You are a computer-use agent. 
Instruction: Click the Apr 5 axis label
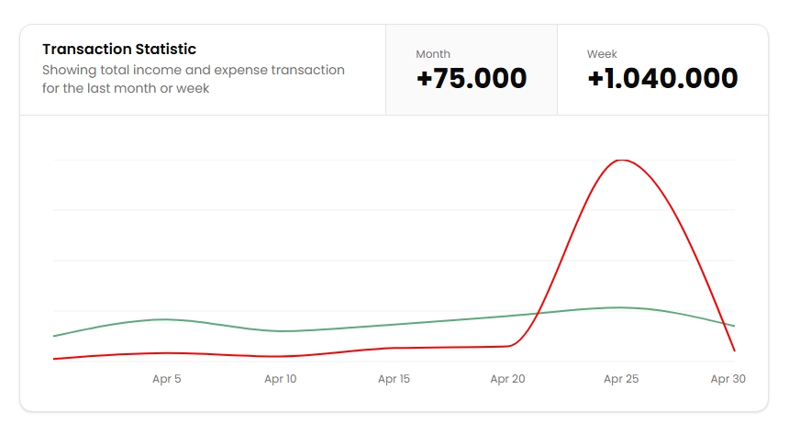(167, 379)
